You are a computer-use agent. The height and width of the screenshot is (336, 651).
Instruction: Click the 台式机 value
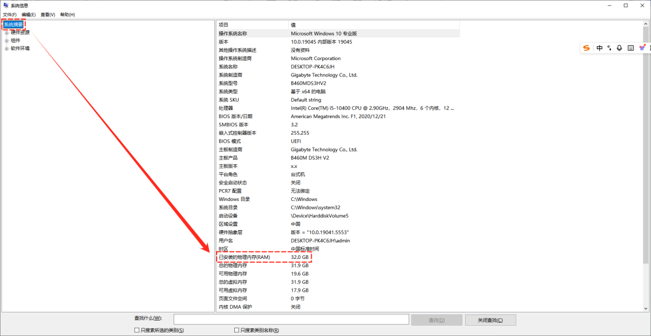298,174
